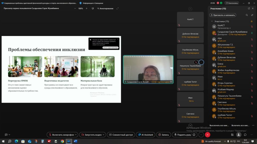Screen dimensions: 257x144
Task: Open Word from the Windows taskbar
Action: pos(75,141)
